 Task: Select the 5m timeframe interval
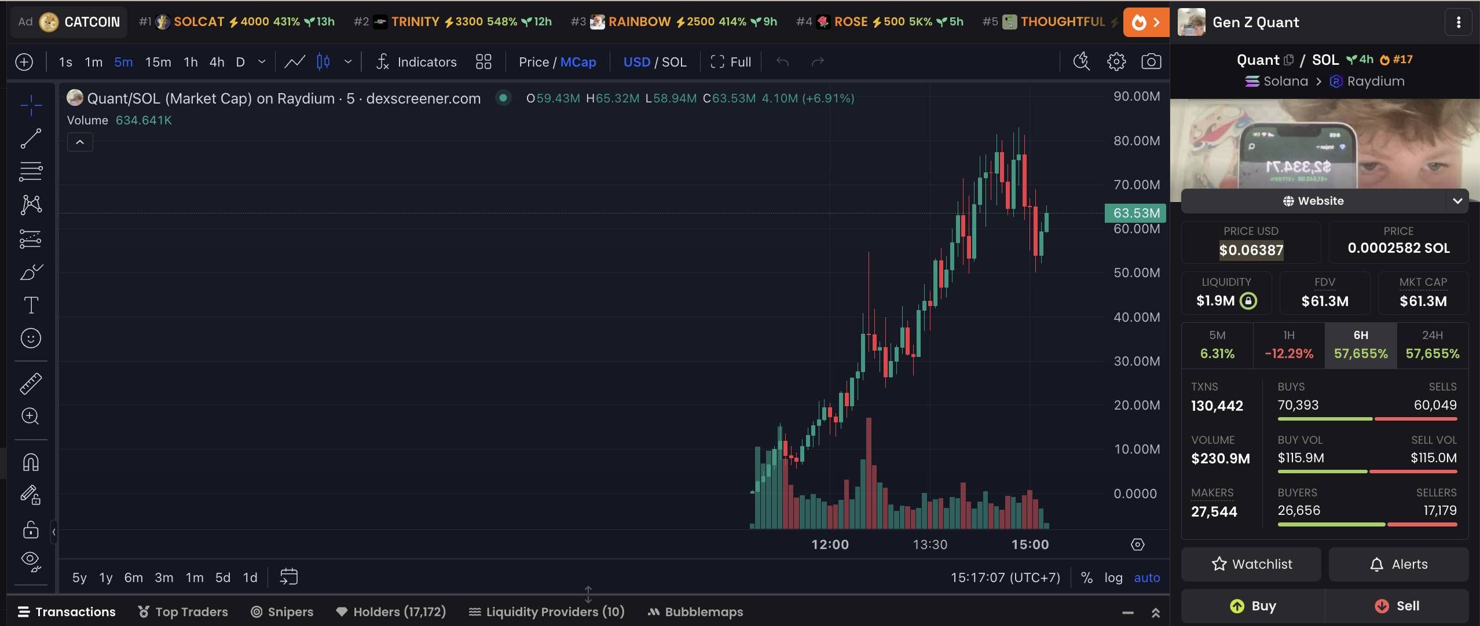(123, 61)
